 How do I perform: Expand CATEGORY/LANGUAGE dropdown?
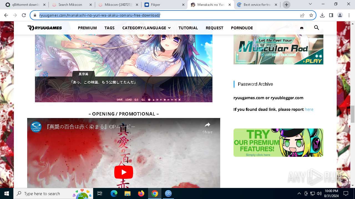(x=146, y=28)
